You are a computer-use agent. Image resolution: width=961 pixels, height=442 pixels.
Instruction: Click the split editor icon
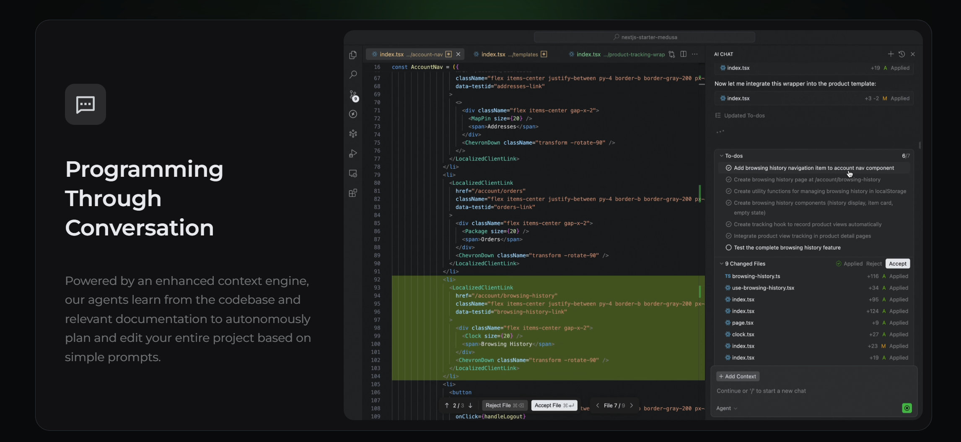pyautogui.click(x=683, y=54)
